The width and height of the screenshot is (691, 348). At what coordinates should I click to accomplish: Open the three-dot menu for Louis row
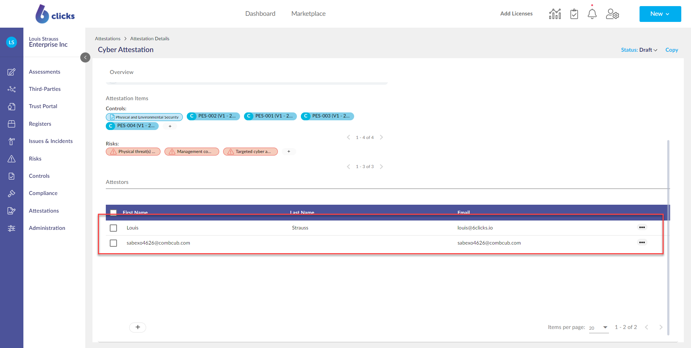tap(642, 227)
